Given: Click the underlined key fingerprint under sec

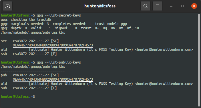Looking at the screenshot, I should [53, 45].
